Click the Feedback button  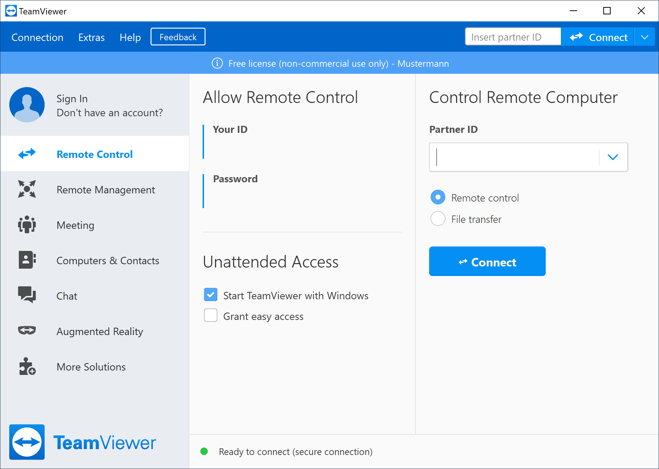pos(178,37)
